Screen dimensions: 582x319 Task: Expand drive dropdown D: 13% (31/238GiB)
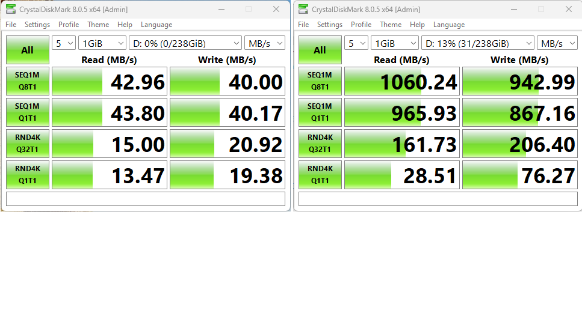(478, 43)
